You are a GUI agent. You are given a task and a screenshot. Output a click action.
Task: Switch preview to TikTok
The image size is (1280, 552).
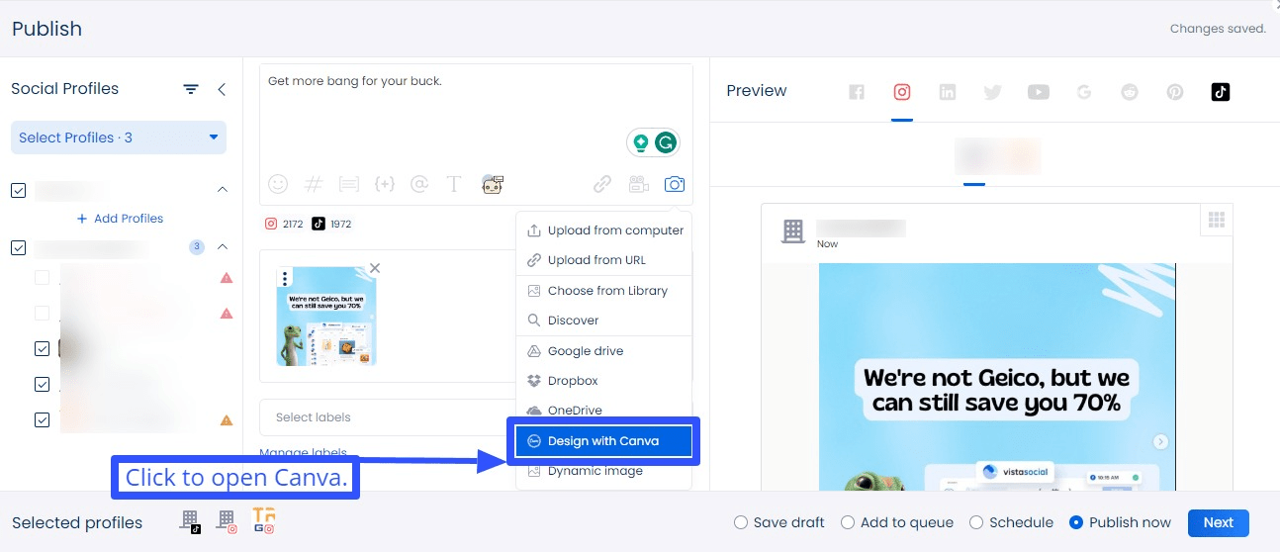[x=1221, y=92]
